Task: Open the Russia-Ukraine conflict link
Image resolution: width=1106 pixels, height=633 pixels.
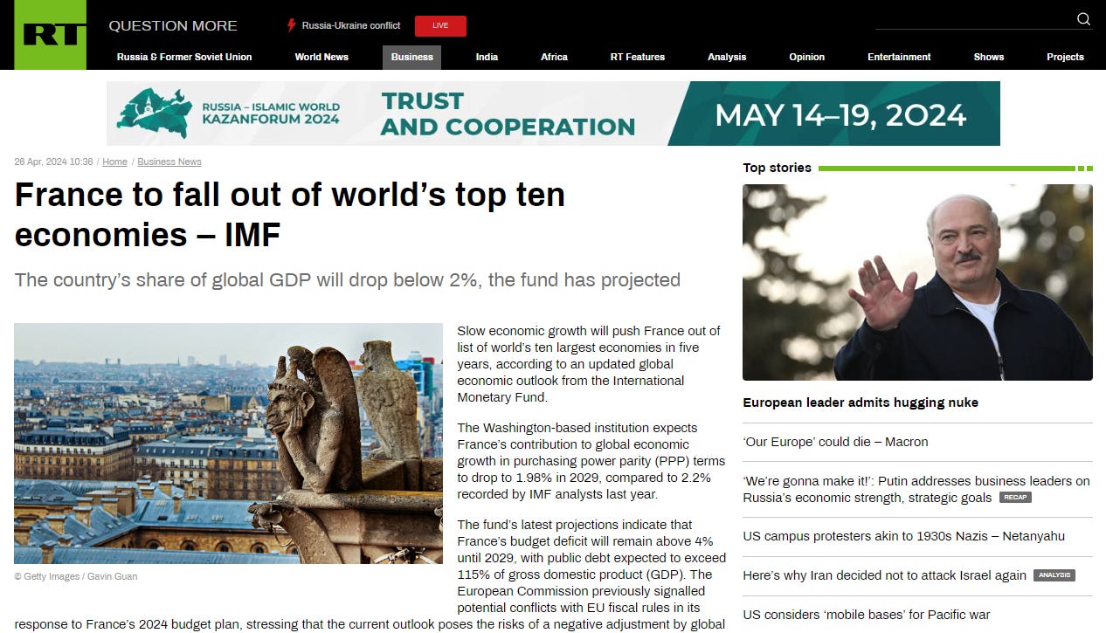Action: coord(351,25)
